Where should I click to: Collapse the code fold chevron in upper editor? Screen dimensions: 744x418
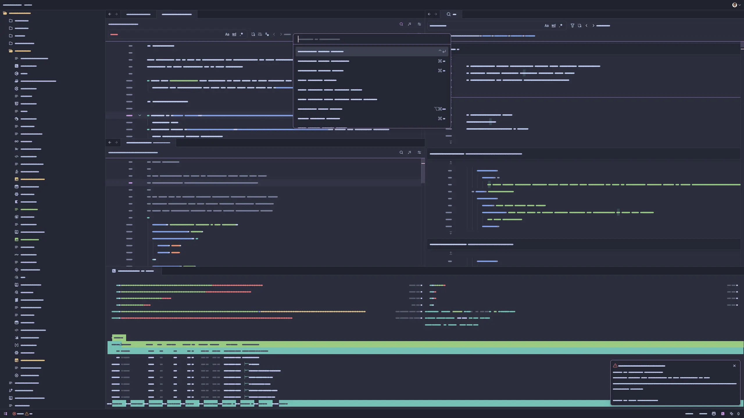139,116
